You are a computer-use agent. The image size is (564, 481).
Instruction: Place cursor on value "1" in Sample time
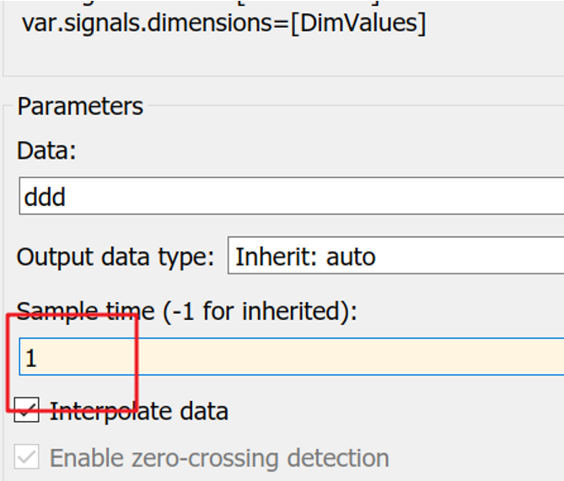(x=31, y=359)
